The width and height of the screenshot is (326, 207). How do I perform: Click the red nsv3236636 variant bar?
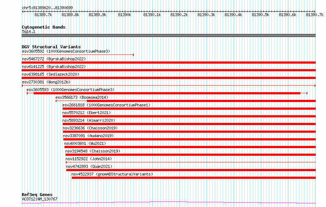click(189, 132)
